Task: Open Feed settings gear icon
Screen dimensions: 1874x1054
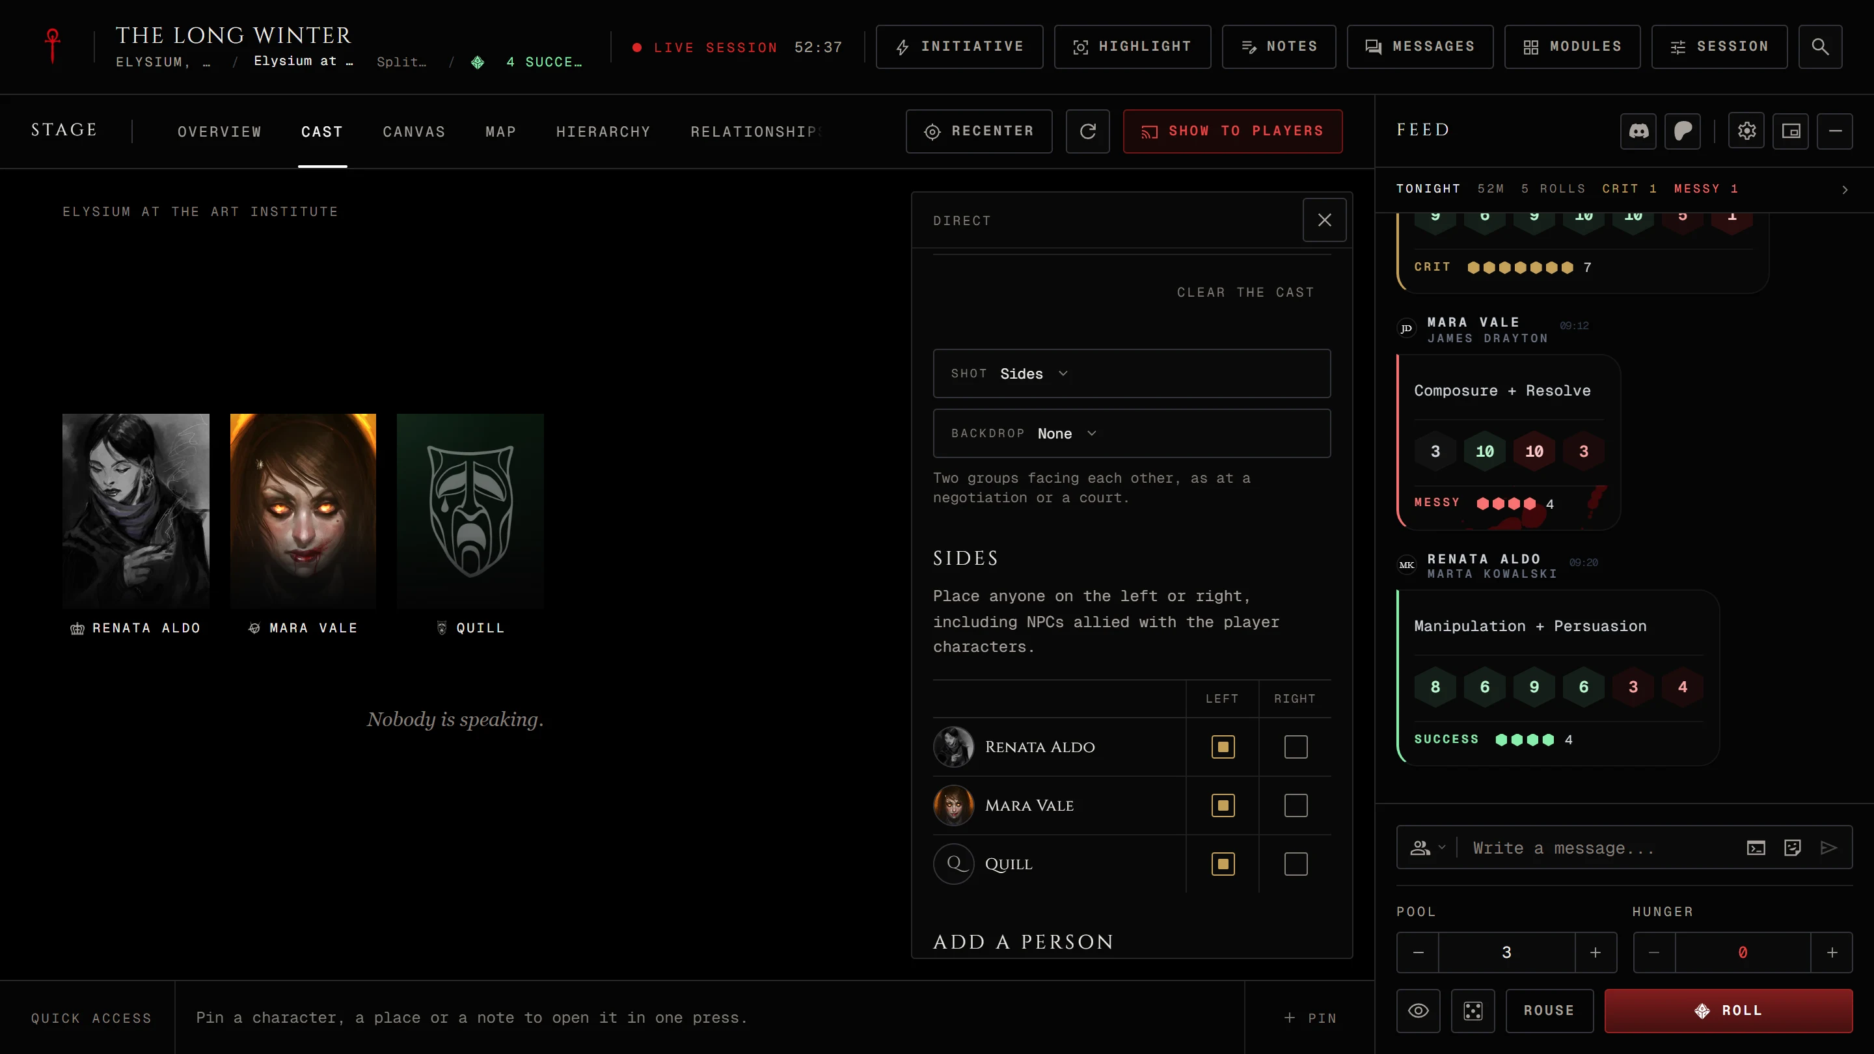Action: tap(1746, 131)
